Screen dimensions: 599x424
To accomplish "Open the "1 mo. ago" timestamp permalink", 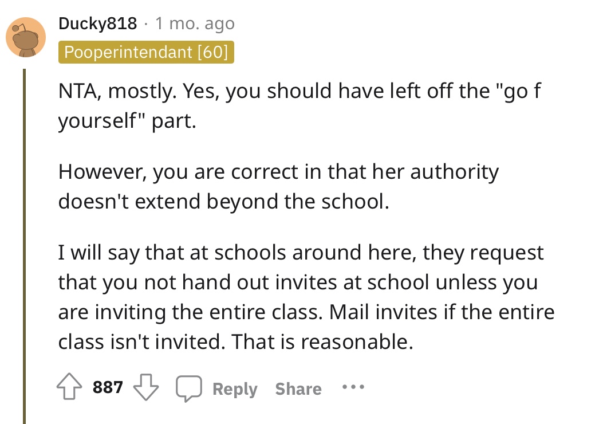I will click(x=195, y=23).
